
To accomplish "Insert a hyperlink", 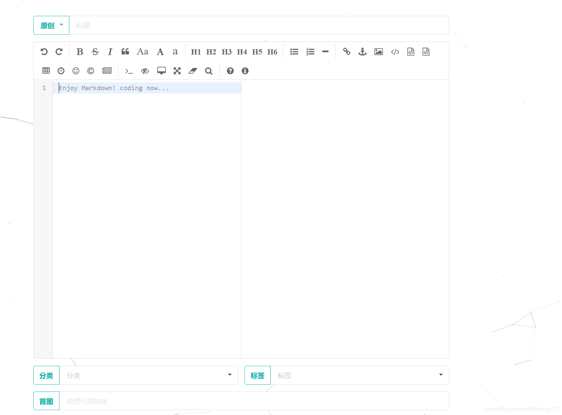I will click(x=347, y=52).
